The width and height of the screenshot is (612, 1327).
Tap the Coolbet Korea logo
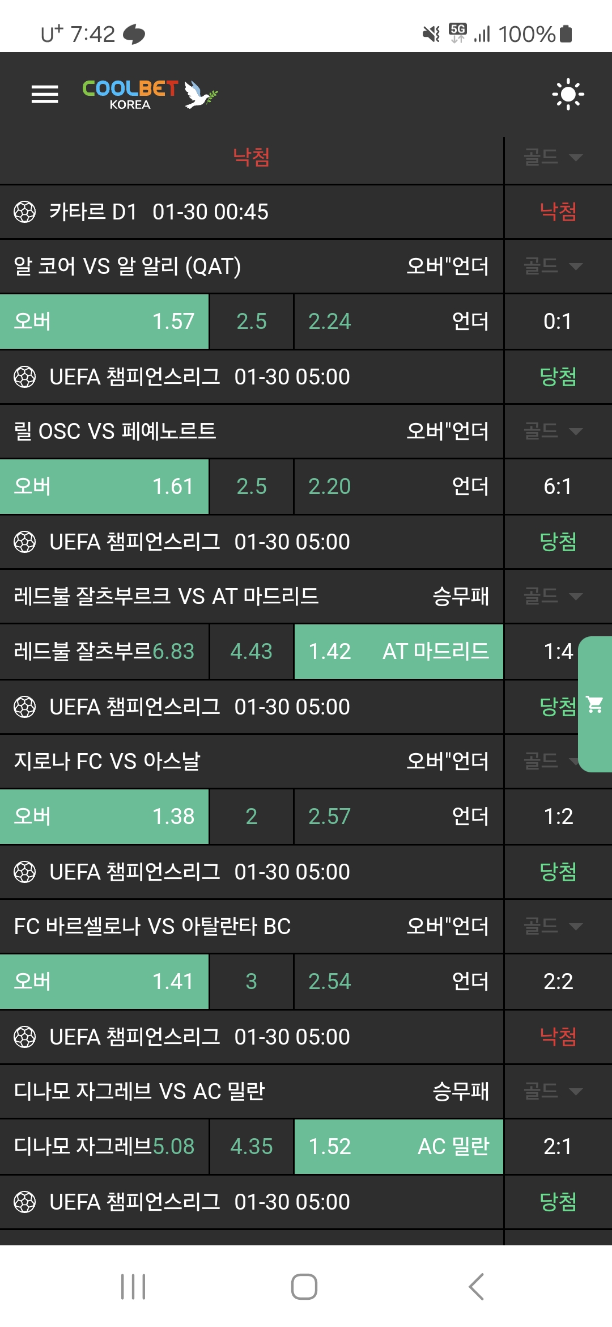[x=150, y=94]
